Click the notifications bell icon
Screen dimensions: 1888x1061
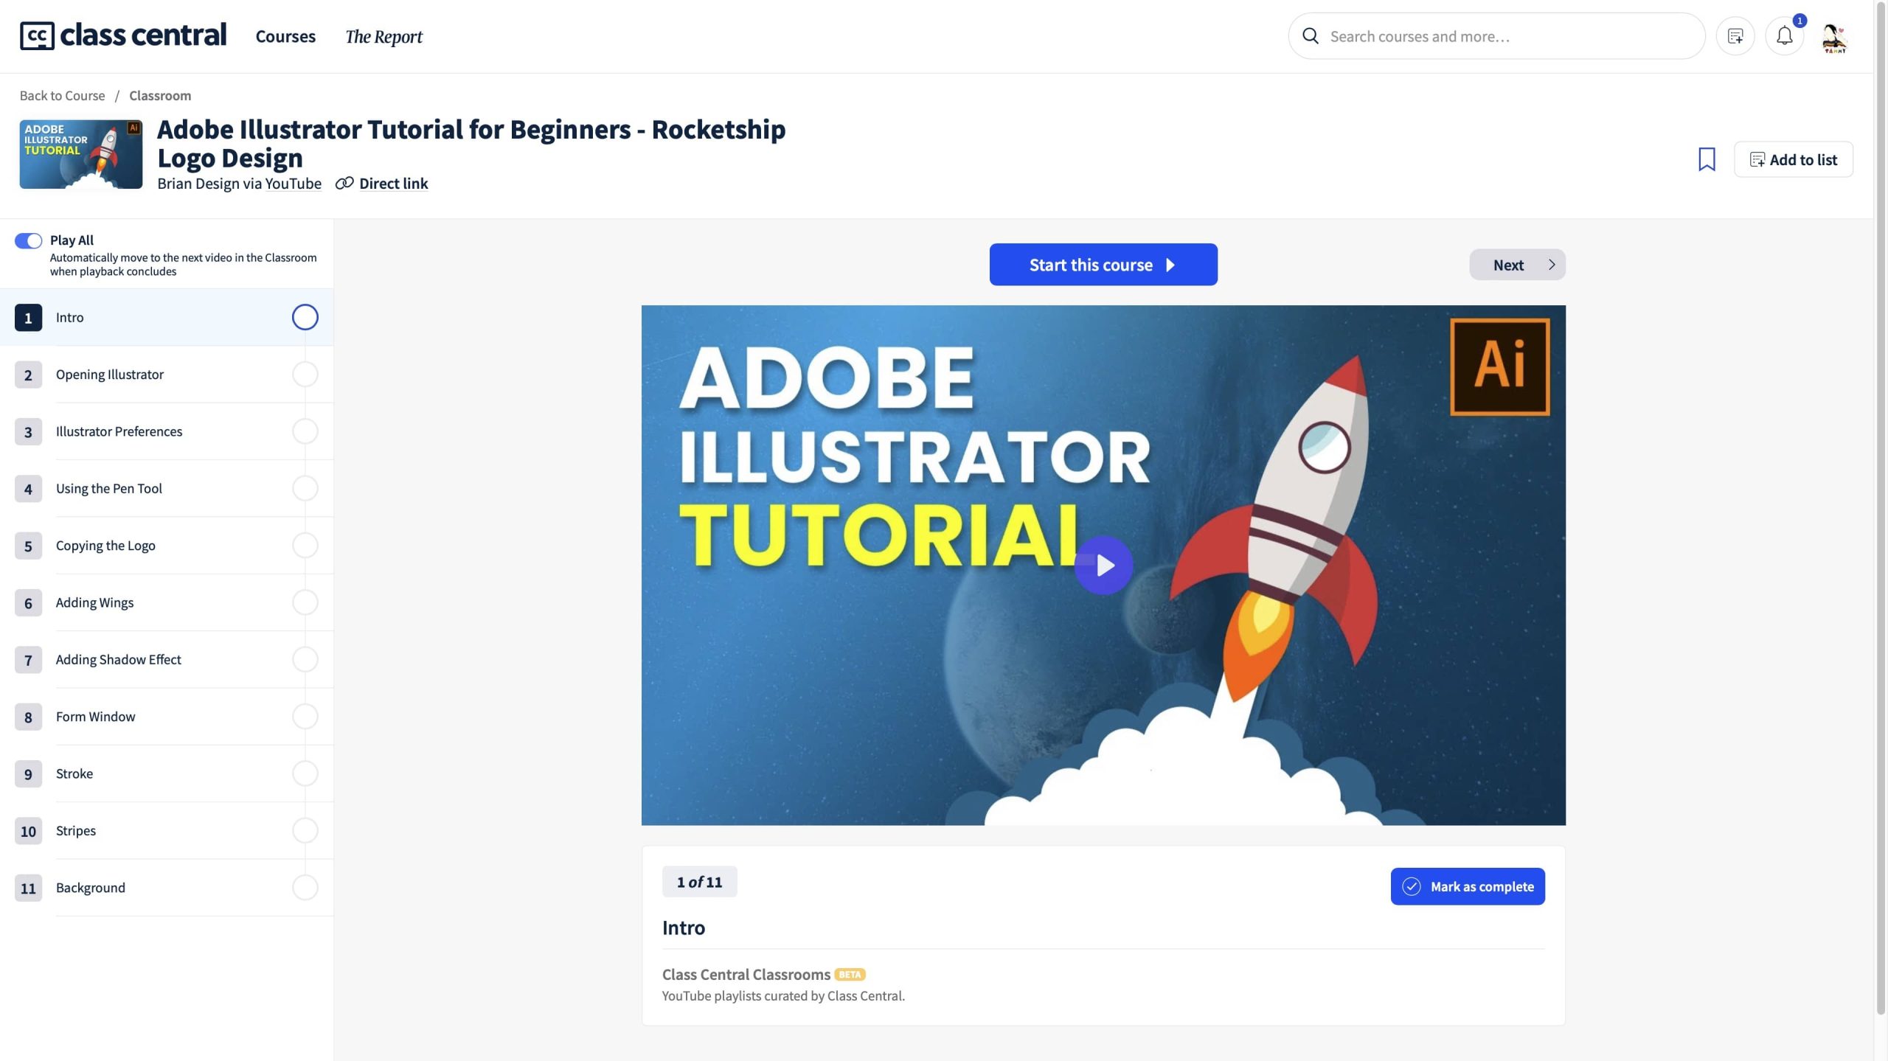click(x=1784, y=35)
